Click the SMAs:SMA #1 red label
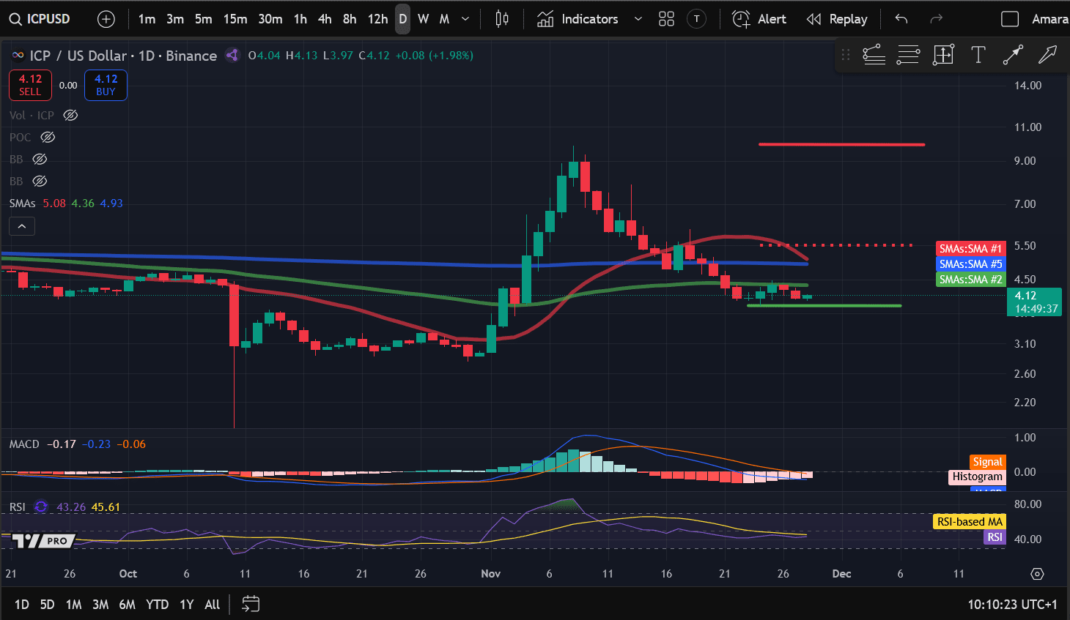Viewport: 1070px width, 620px height. point(970,249)
